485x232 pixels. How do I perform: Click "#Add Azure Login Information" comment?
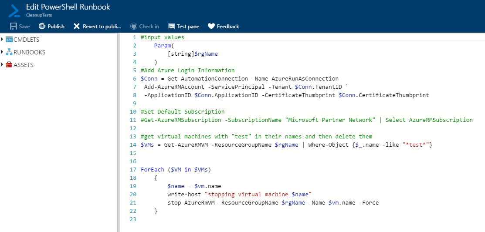[x=187, y=71]
